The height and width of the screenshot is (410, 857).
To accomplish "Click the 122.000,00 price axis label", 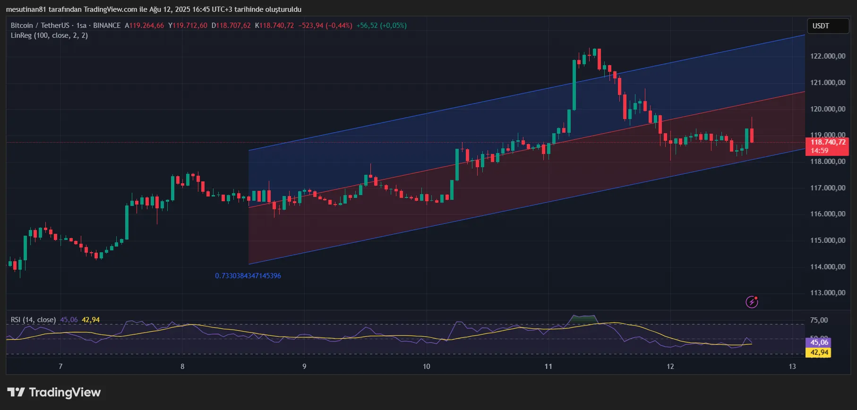I will (x=828, y=56).
